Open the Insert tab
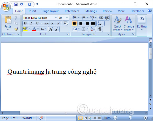Screen dimensions: 153x121 (32, 11)
